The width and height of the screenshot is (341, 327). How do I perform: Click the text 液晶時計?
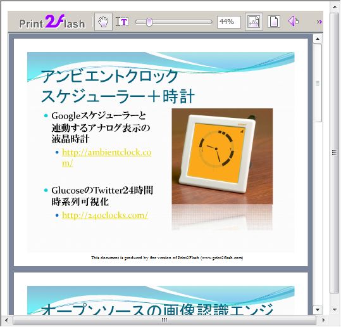(70, 139)
